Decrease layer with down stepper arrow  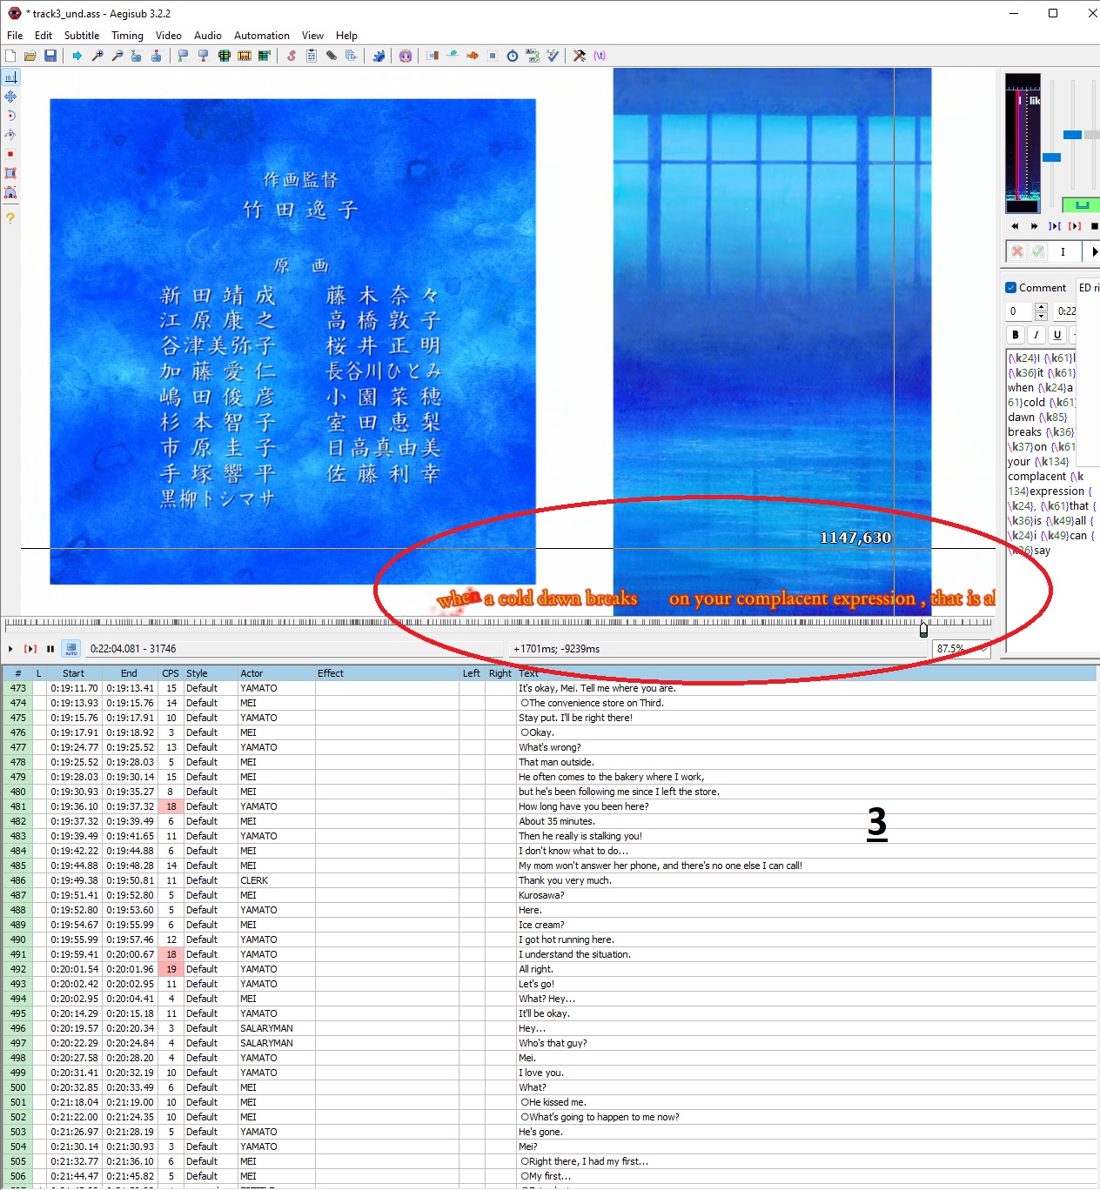coord(1041,316)
